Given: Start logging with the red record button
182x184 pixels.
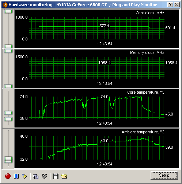Looking at the screenshot, I should (8, 176).
